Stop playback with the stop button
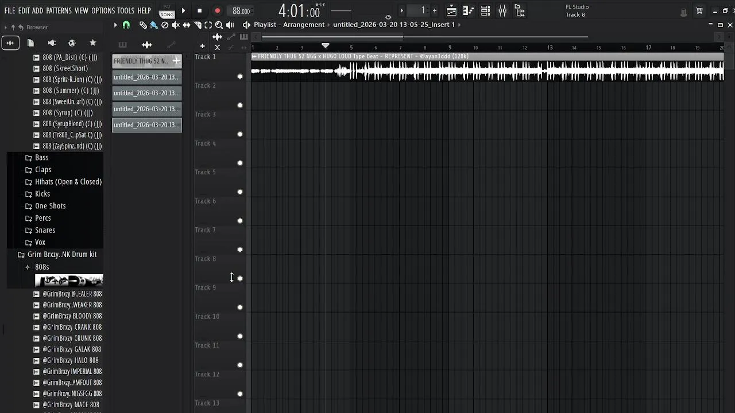735x413 pixels. [x=199, y=11]
